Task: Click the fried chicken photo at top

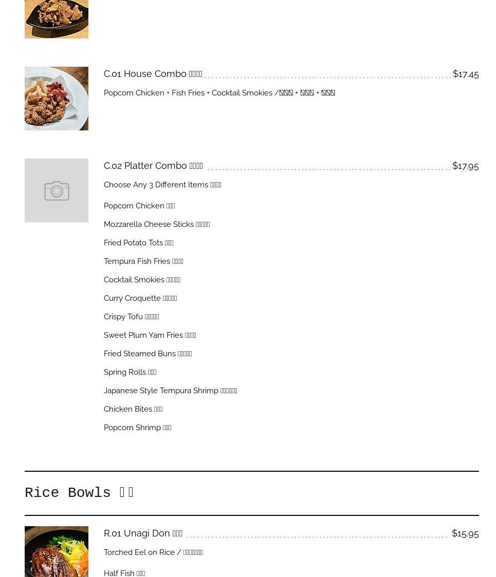Action: pos(57,18)
